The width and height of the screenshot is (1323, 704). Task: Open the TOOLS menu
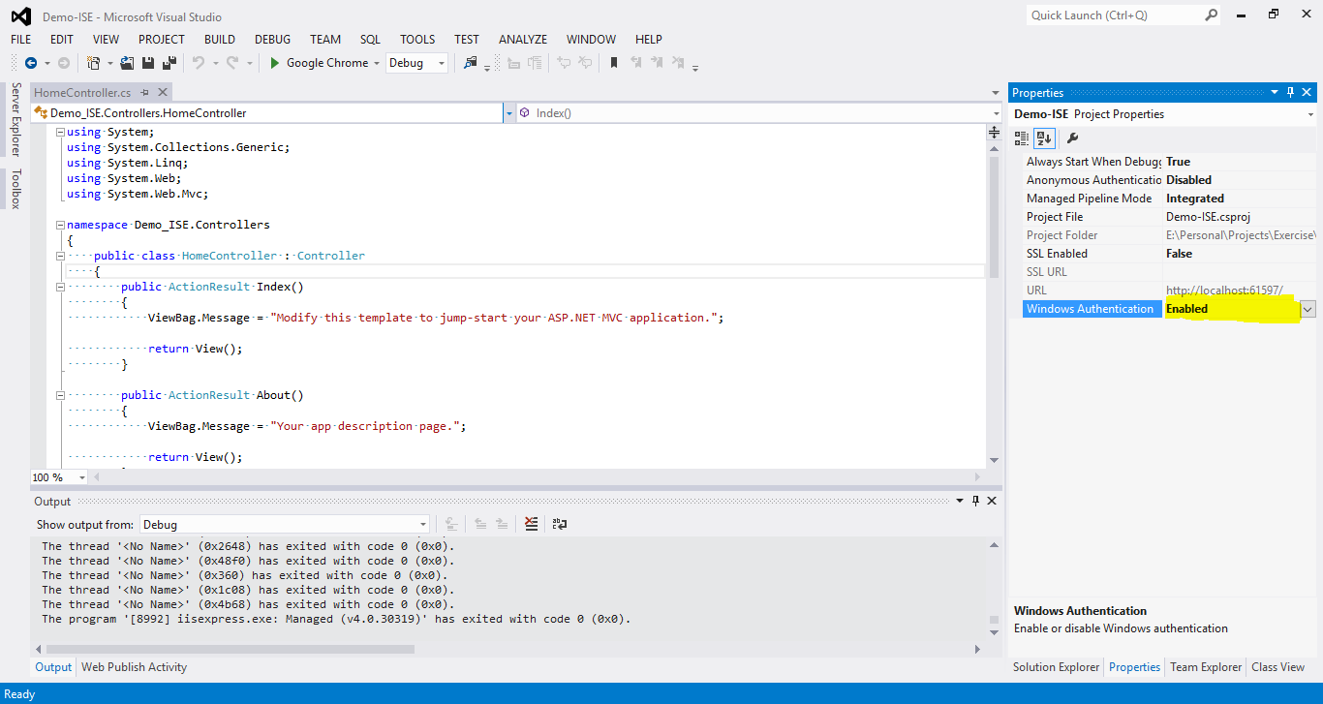[x=417, y=40]
